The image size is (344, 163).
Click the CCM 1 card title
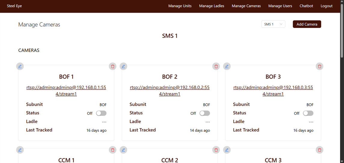tap(66, 160)
